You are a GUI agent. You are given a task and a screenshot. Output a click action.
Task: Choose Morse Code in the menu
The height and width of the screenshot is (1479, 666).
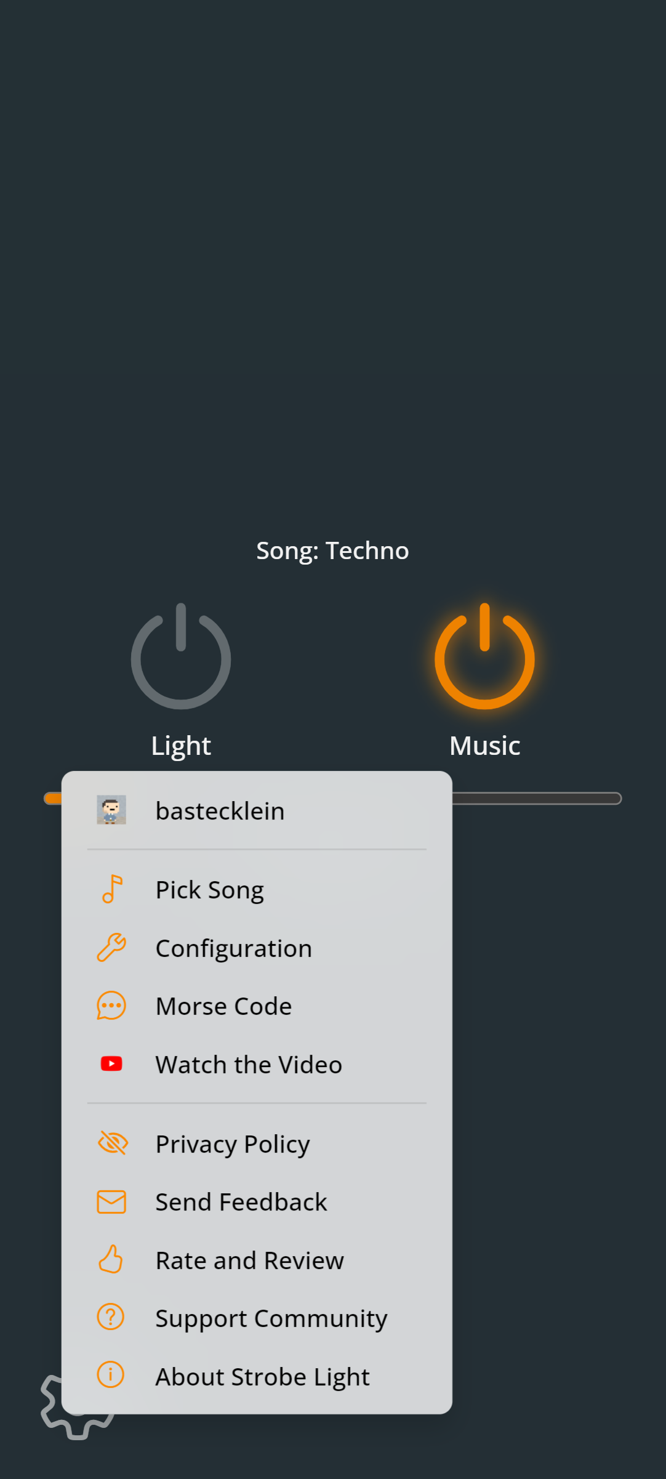pos(223,1006)
